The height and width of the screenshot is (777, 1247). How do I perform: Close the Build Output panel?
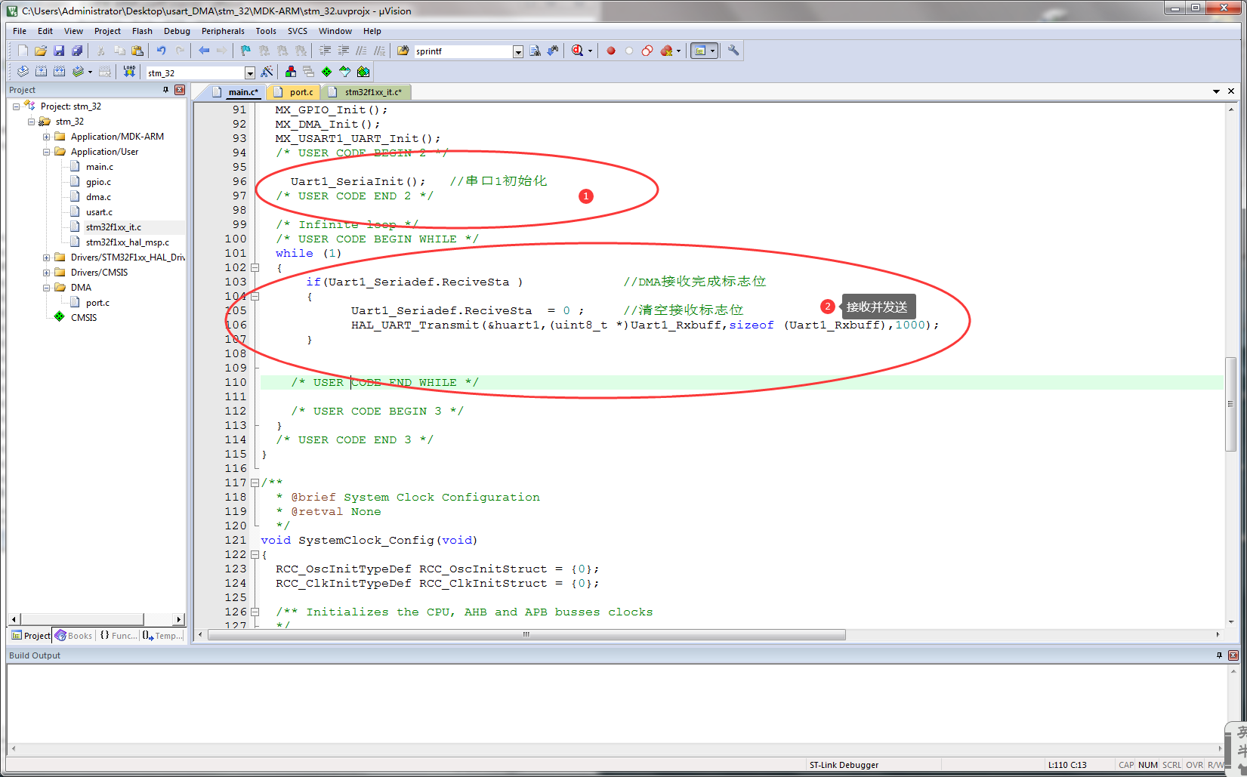coord(1233,655)
